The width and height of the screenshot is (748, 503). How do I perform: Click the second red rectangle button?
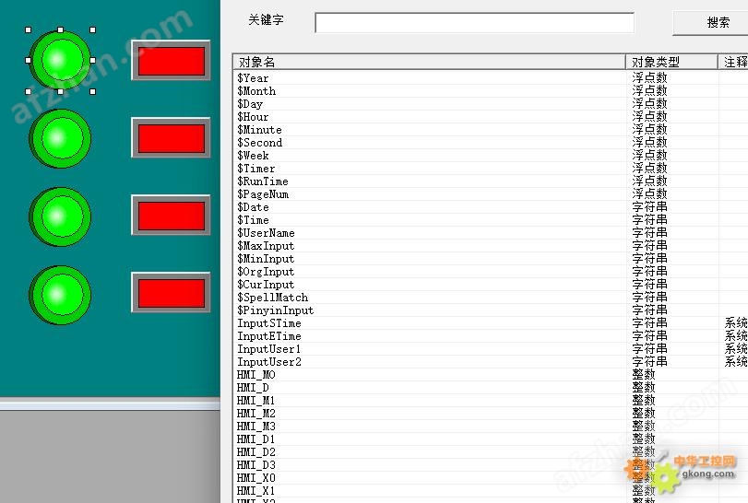(171, 138)
